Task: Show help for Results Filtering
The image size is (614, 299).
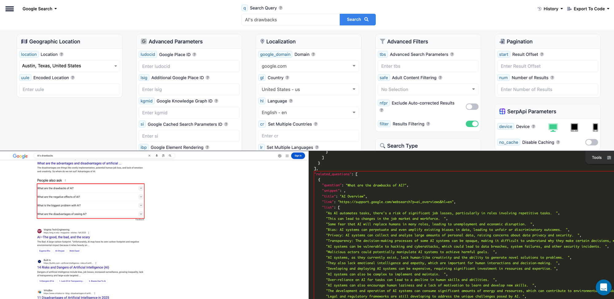Action: 428,124
